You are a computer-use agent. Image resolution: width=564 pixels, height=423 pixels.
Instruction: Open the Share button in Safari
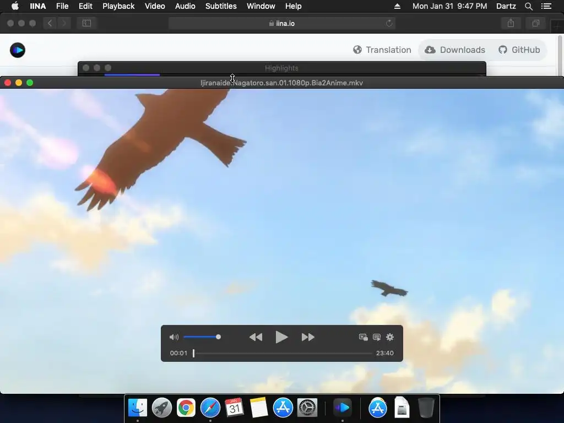(511, 23)
